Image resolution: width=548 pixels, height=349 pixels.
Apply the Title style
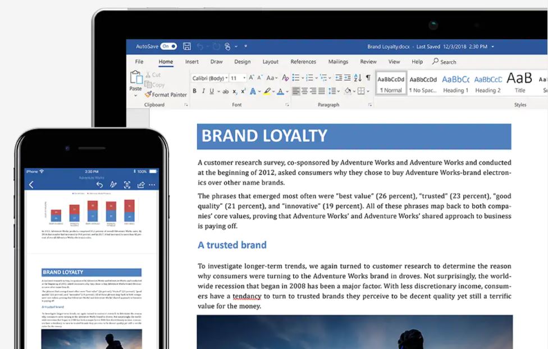coord(520,84)
